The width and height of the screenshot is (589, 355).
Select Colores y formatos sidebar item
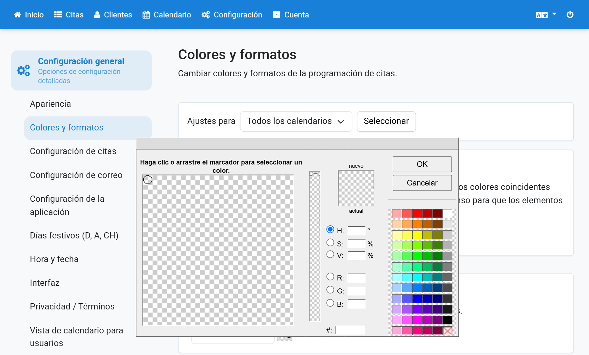88,128
